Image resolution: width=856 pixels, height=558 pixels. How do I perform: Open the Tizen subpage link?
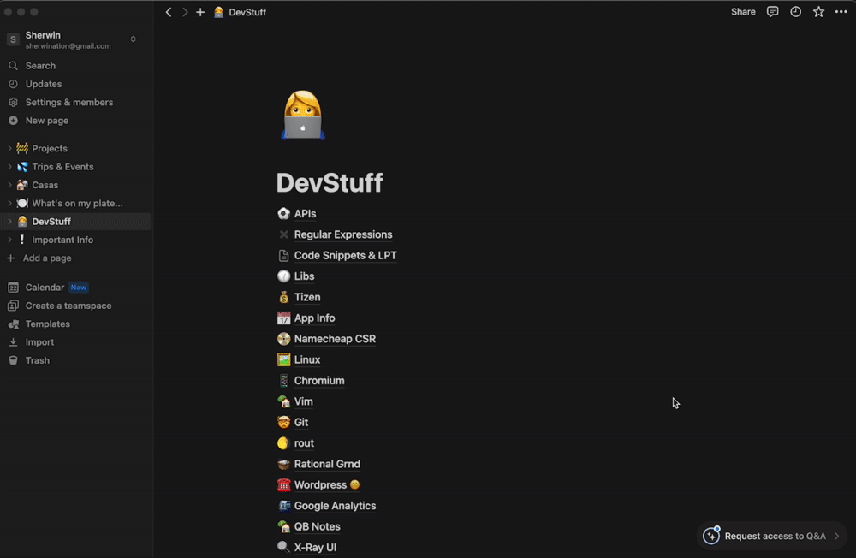pyautogui.click(x=307, y=297)
